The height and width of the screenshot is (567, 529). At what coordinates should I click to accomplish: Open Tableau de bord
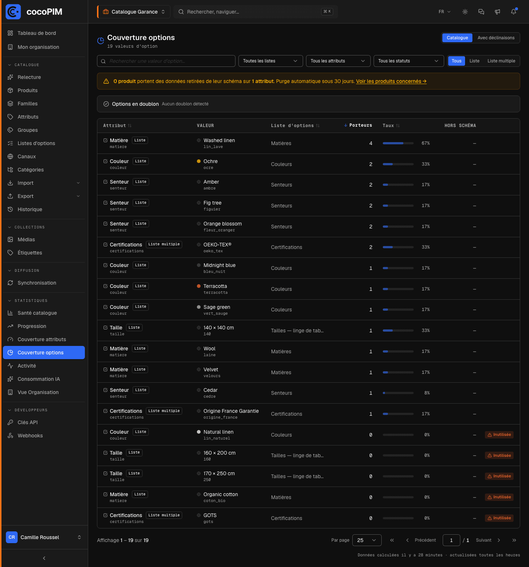(x=44, y=33)
